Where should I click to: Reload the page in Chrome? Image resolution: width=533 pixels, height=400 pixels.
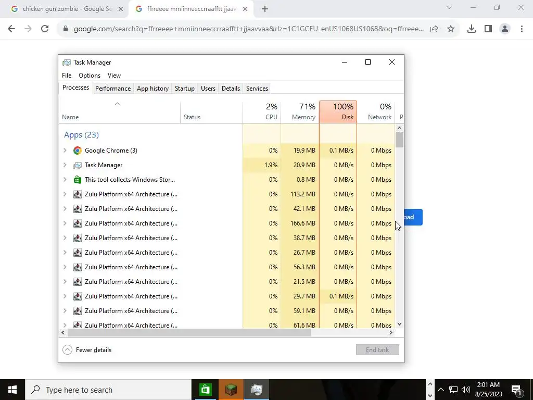pos(45,29)
